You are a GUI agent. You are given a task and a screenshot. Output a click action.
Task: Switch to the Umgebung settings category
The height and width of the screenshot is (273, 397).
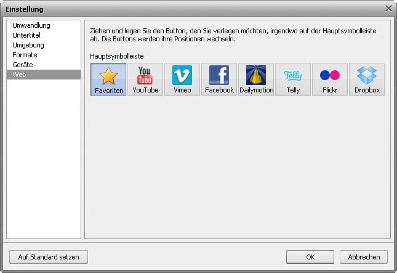(x=44, y=45)
